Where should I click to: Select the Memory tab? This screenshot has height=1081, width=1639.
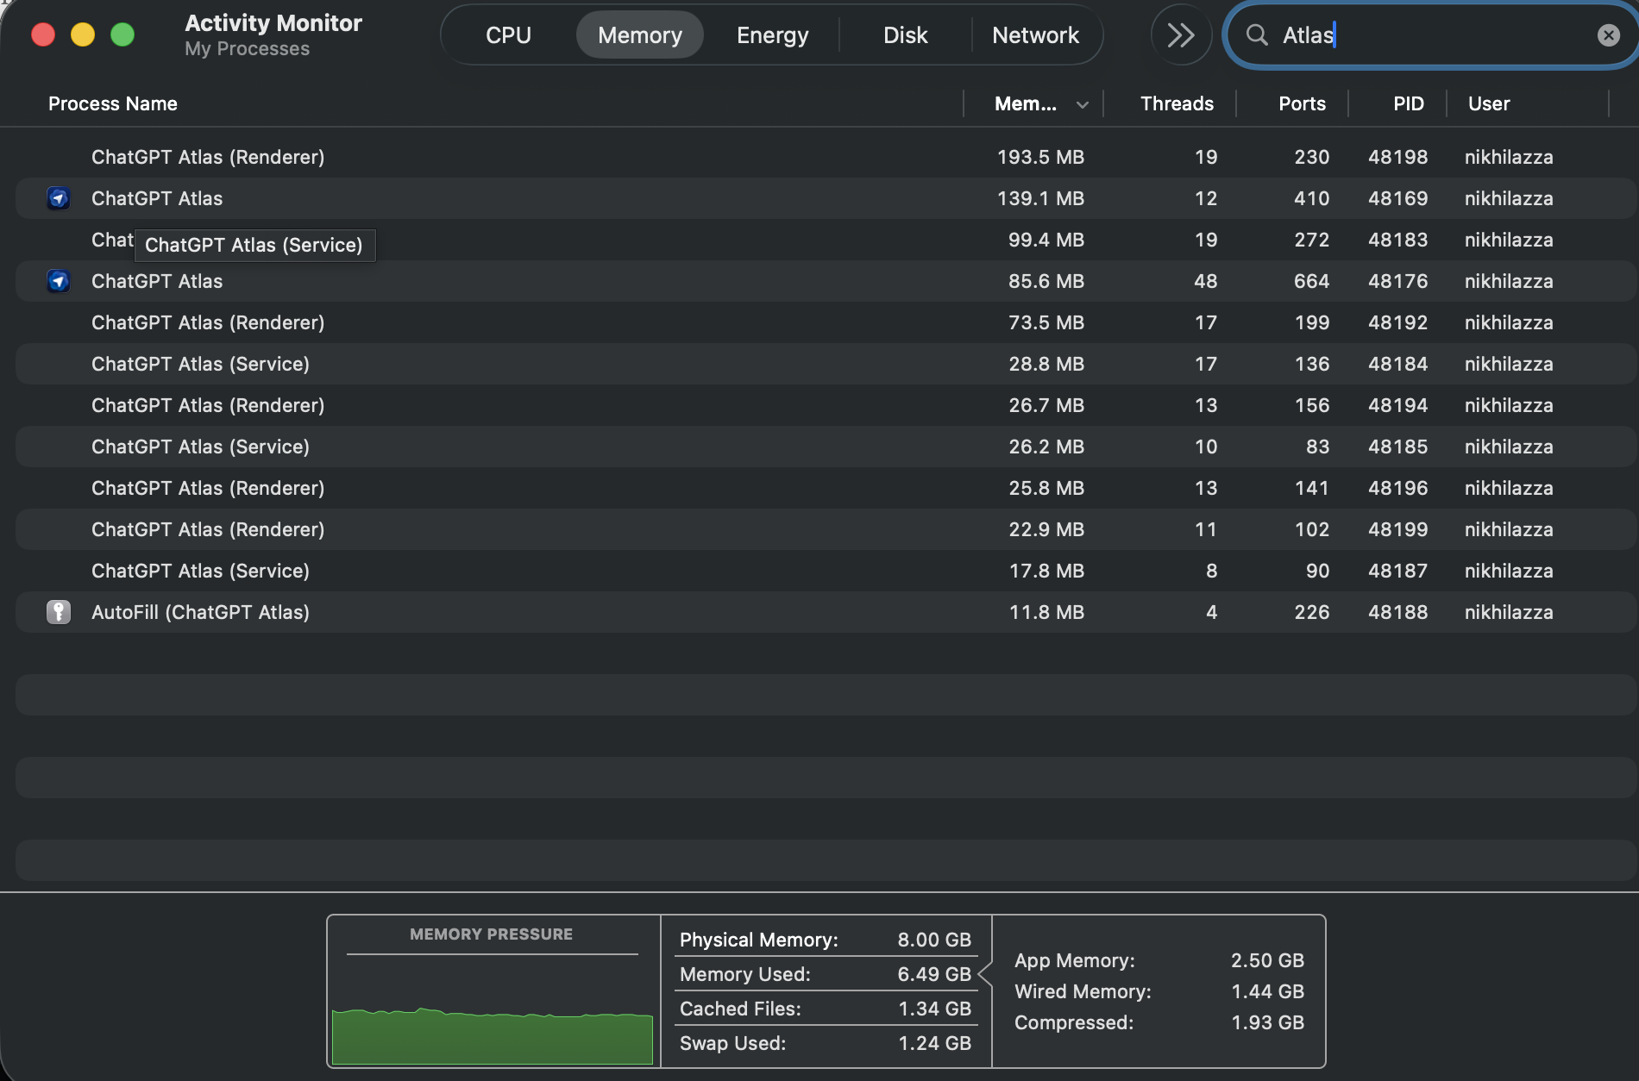pyautogui.click(x=639, y=34)
